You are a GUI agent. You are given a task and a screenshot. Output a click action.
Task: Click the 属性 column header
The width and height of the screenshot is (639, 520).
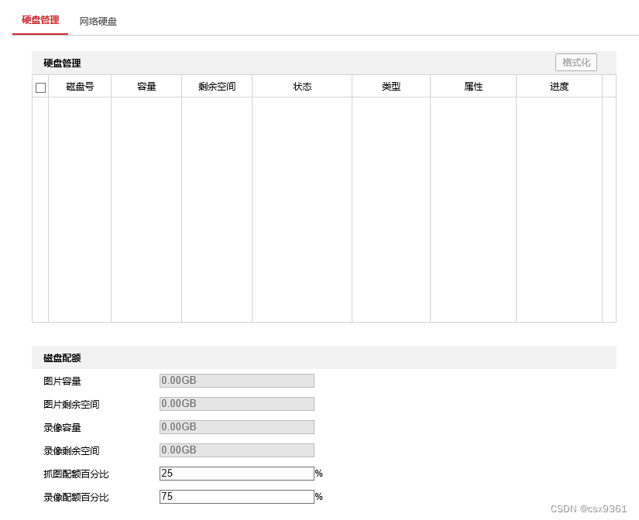pos(473,87)
